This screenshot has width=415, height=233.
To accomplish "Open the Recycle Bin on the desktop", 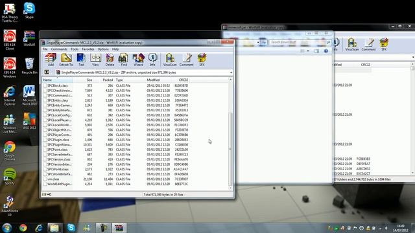I will (29, 66).
